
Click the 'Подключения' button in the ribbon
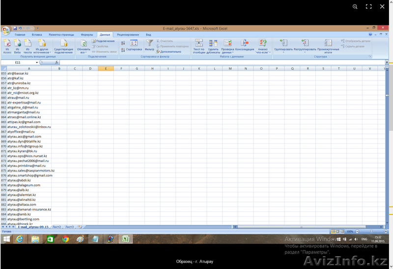105,41
